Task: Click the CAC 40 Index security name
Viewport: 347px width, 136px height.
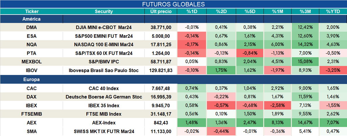Action: pyautogui.click(x=104, y=88)
